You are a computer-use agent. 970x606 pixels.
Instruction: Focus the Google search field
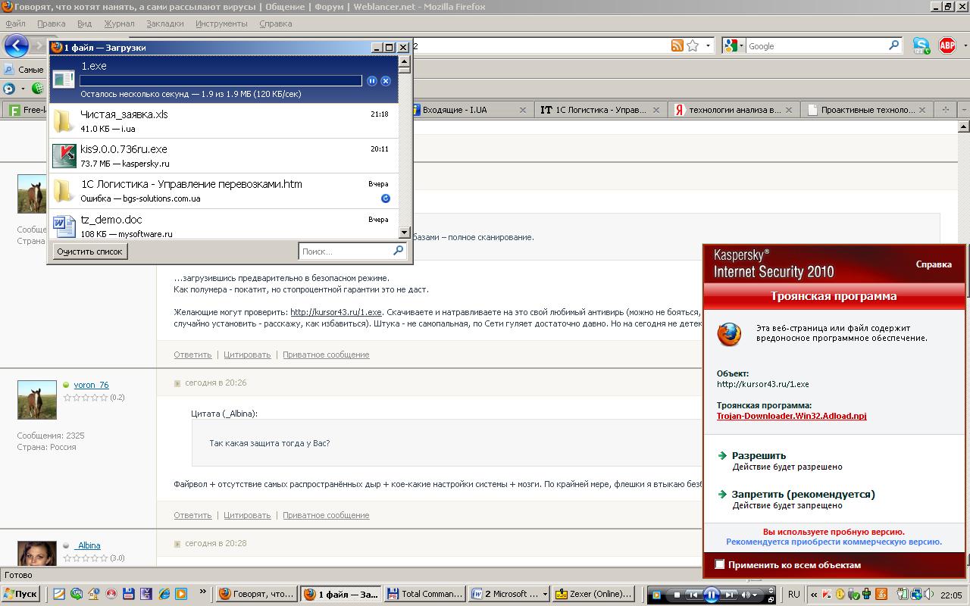[817, 46]
